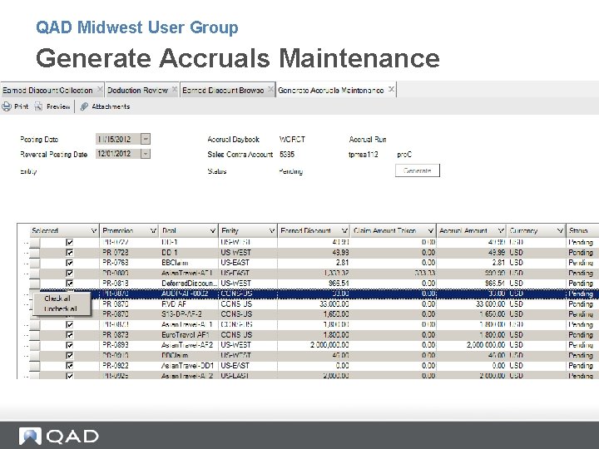The image size is (599, 449).
Task: Open the Accrual Amount column filter
Action: point(501,230)
